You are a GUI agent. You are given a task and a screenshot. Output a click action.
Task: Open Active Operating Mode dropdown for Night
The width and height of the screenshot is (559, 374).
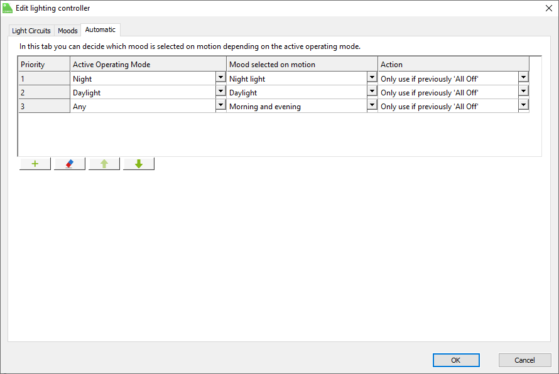coord(220,78)
